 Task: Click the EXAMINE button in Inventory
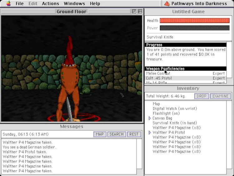coord(220,96)
